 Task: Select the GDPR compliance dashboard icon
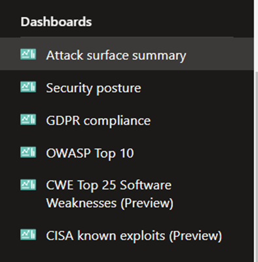tap(28, 120)
